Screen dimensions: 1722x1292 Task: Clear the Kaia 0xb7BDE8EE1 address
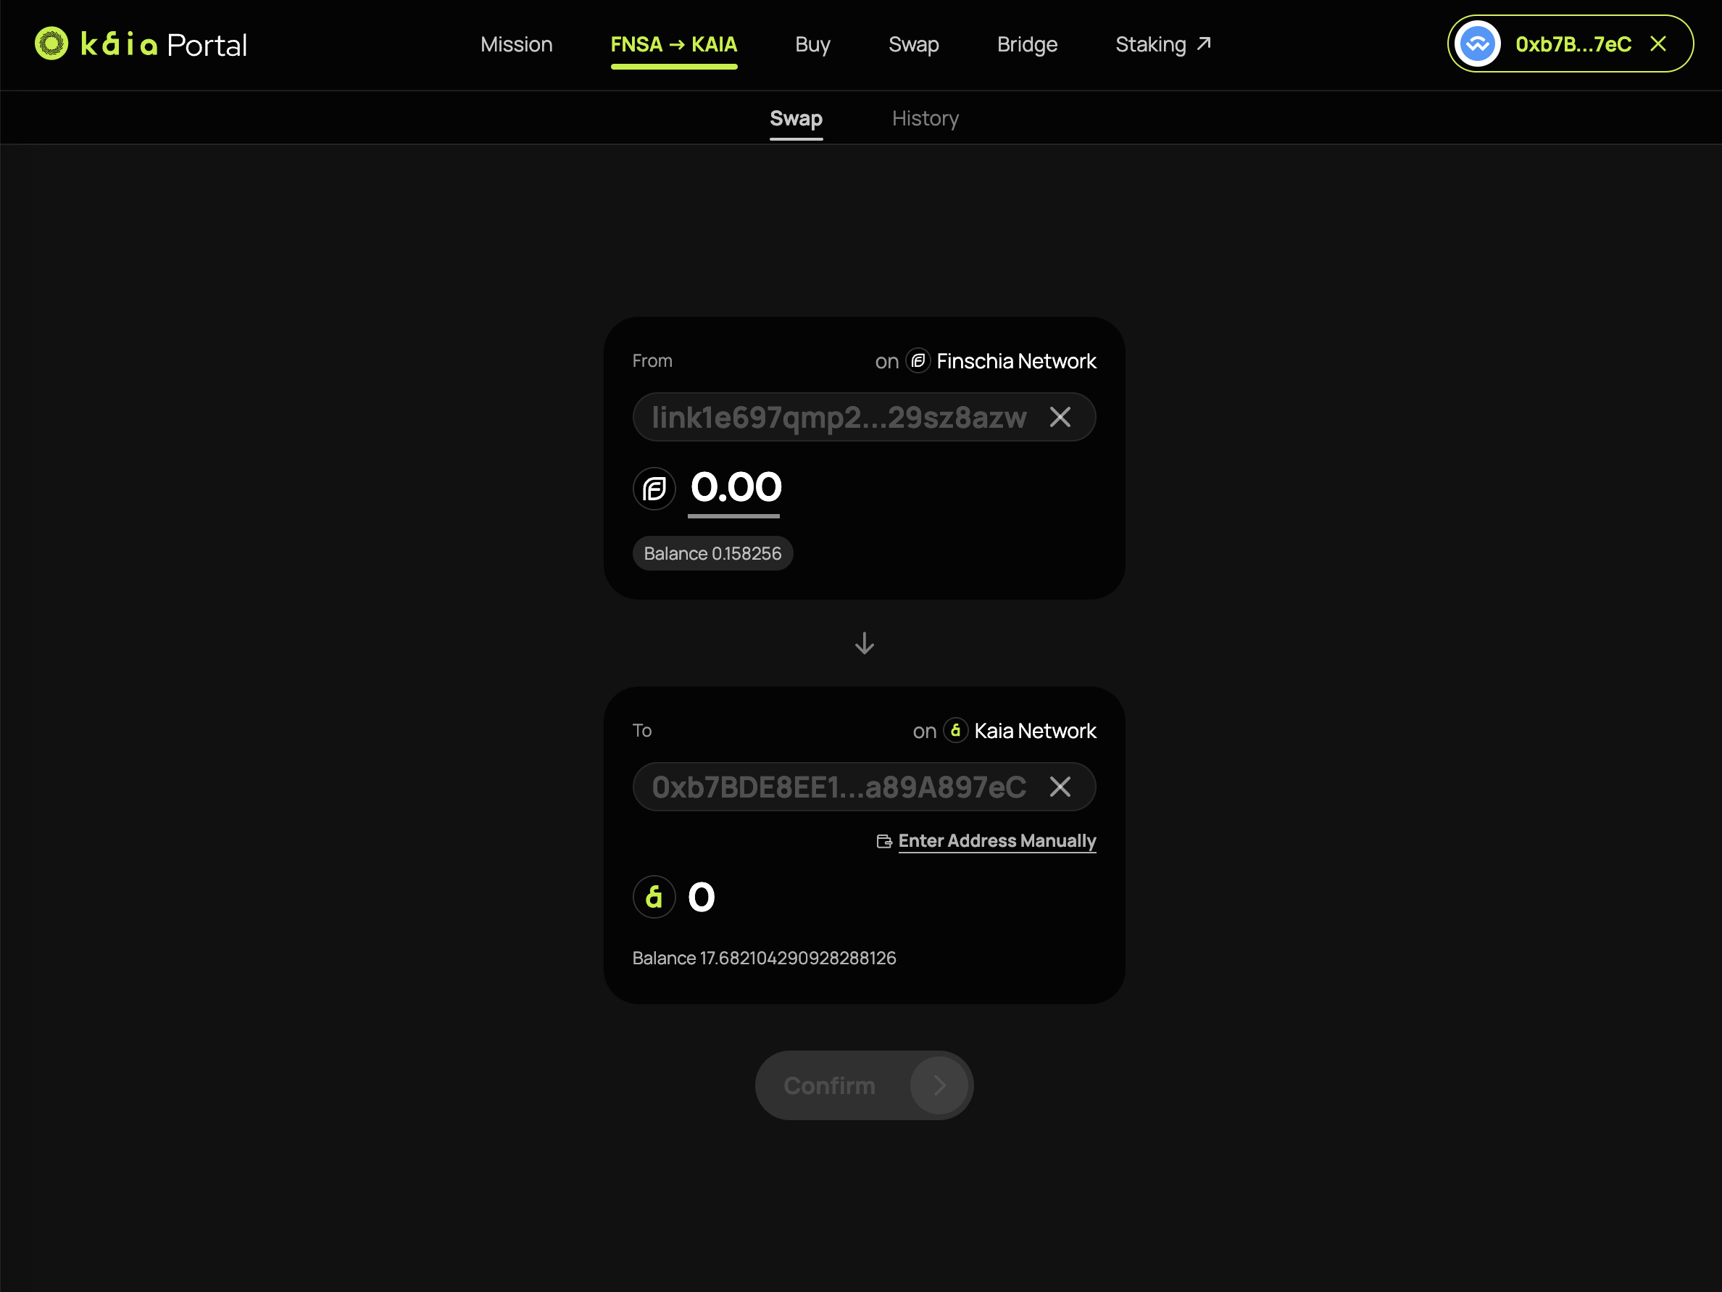coord(1060,787)
